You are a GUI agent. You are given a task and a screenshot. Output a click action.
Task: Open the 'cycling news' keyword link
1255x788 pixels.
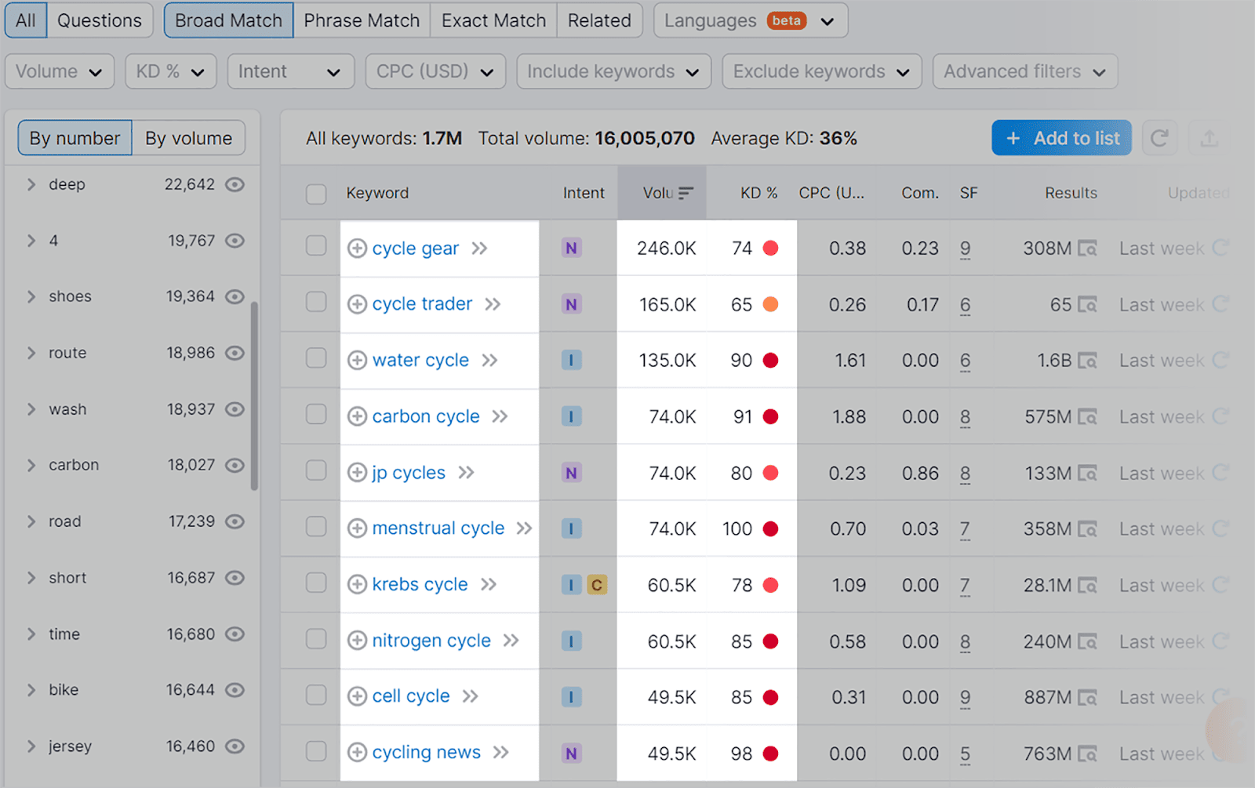[x=426, y=753]
